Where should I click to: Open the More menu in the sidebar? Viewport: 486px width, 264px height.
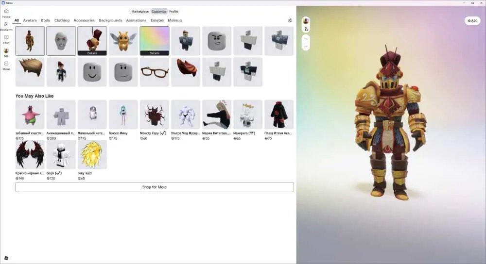coord(6,66)
